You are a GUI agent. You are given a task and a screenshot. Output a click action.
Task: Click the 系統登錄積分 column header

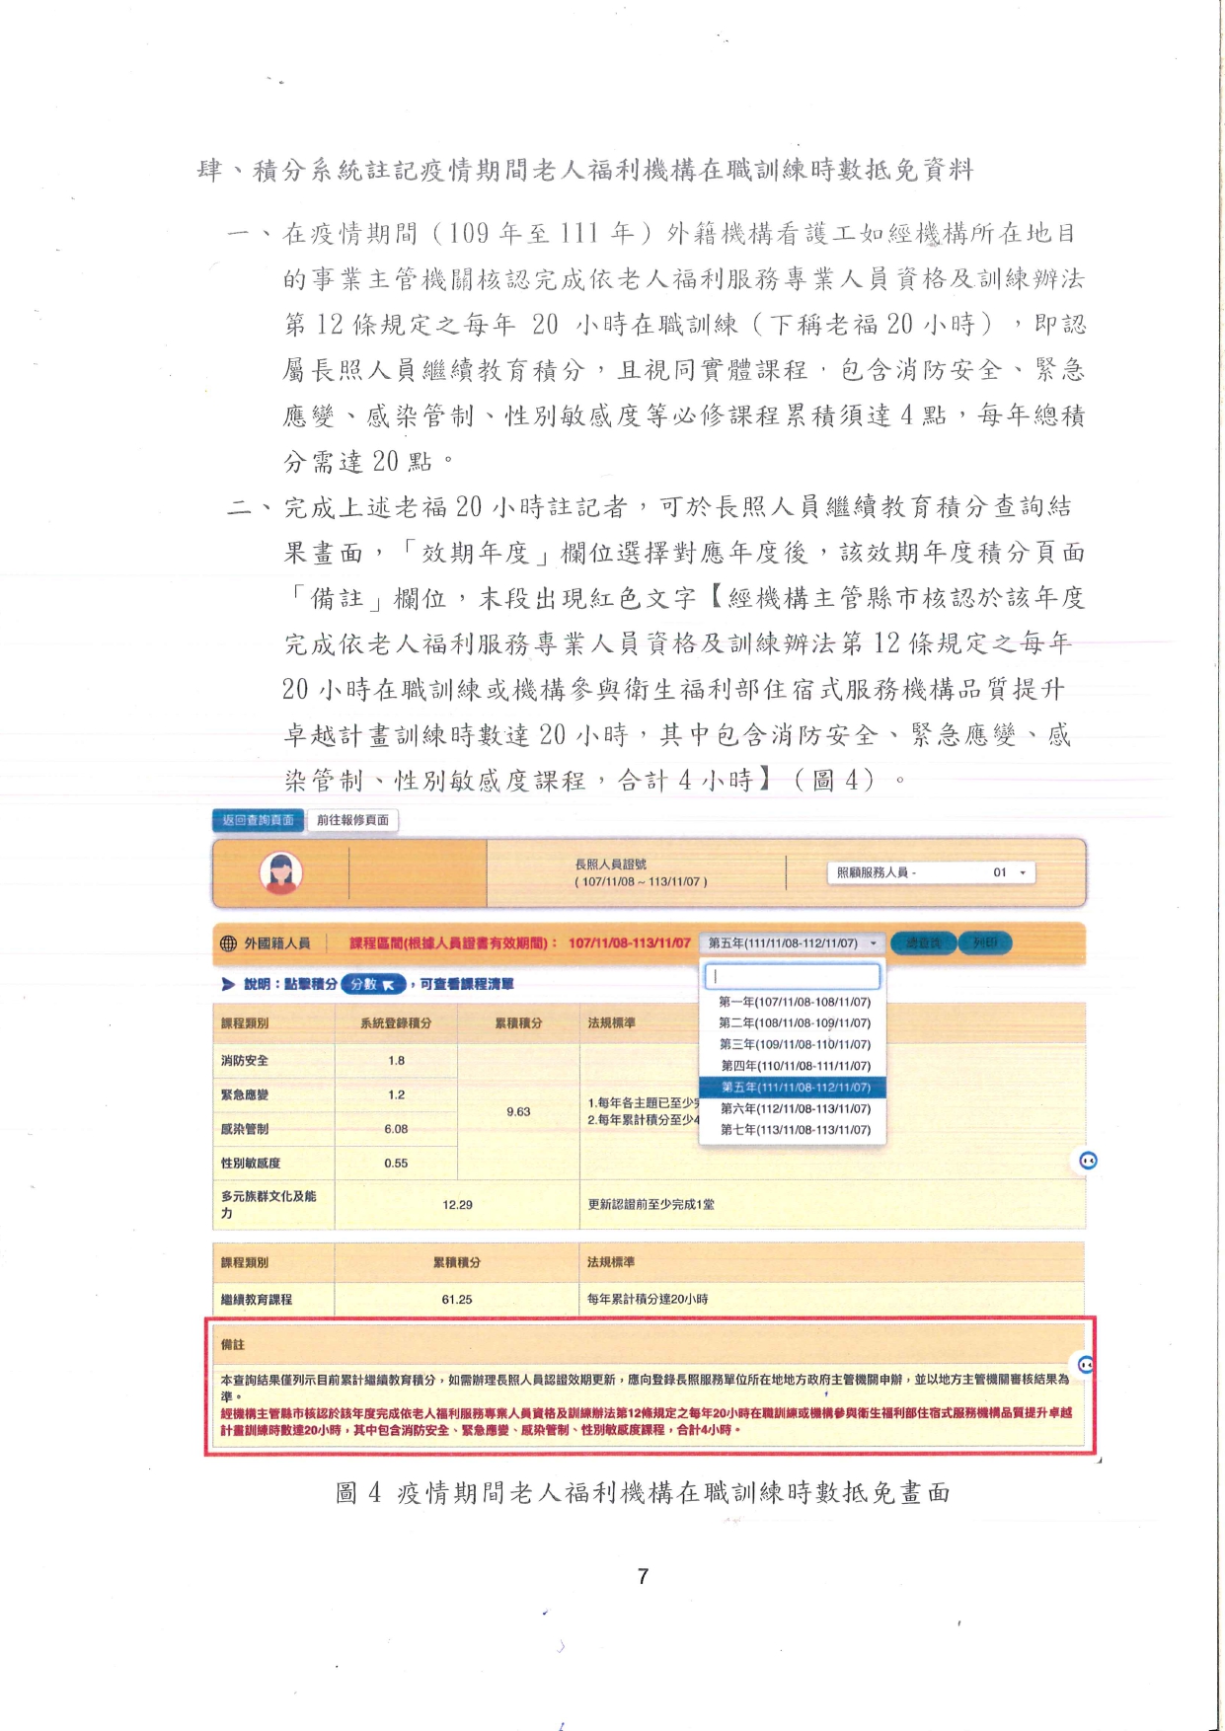coord(396,1023)
